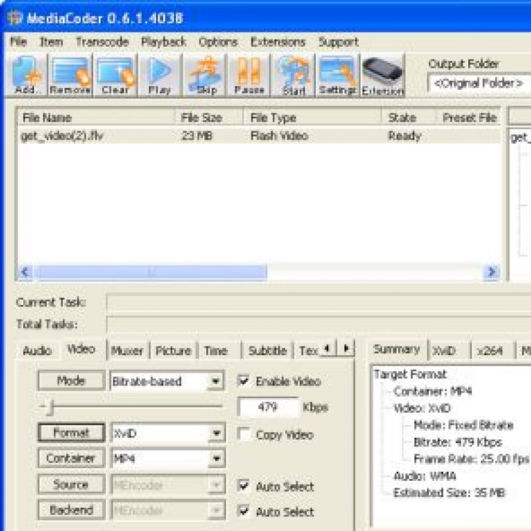
Task: Toggle Auto Select checkbox for Backend
Action: coord(244,511)
